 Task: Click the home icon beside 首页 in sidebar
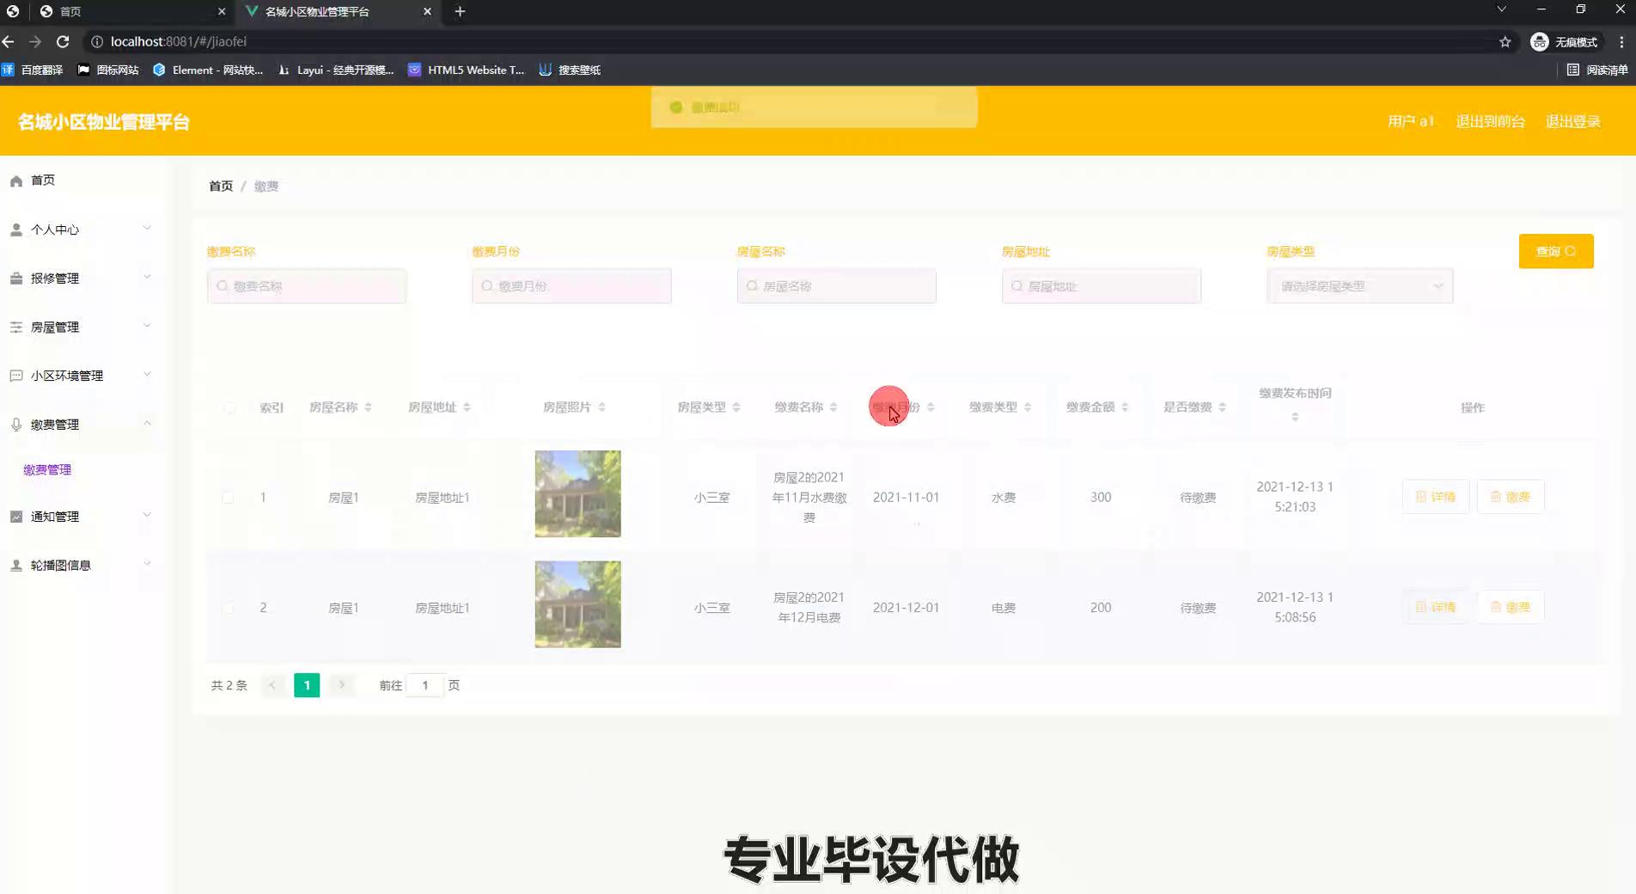pos(16,181)
